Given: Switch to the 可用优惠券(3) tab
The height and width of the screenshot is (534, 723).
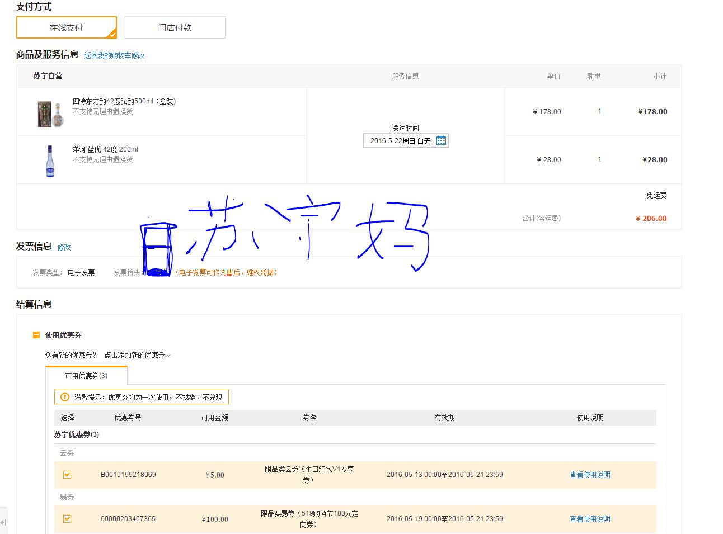Looking at the screenshot, I should [x=86, y=376].
